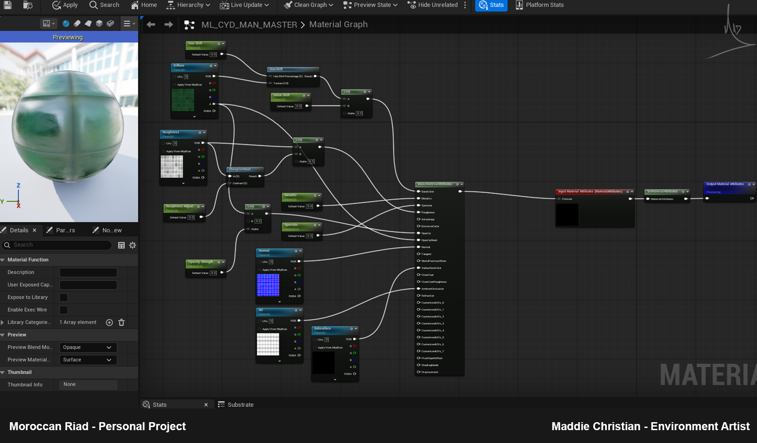Image resolution: width=757 pixels, height=443 pixels.
Task: Select the sphere preview mesh icon
Action: click(66, 23)
